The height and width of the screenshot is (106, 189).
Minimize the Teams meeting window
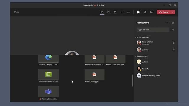pyautogui.click(x=164, y=5)
